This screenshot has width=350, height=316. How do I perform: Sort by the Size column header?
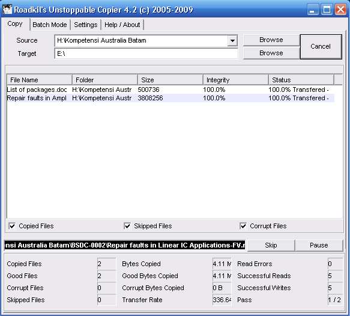[x=170, y=80]
